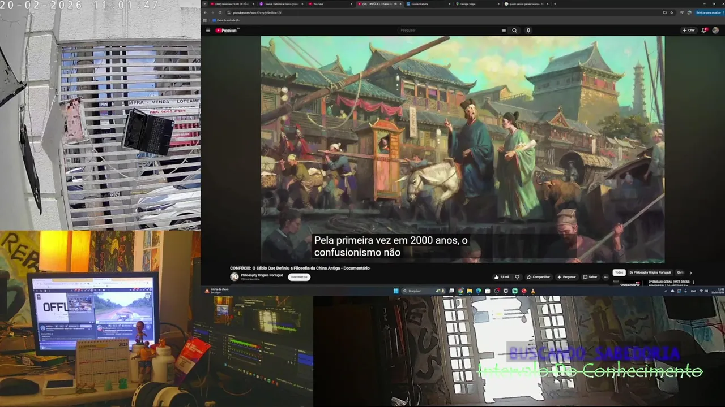The image size is (725, 407).
Task: Open YouTube notifications bell
Action: 705,31
